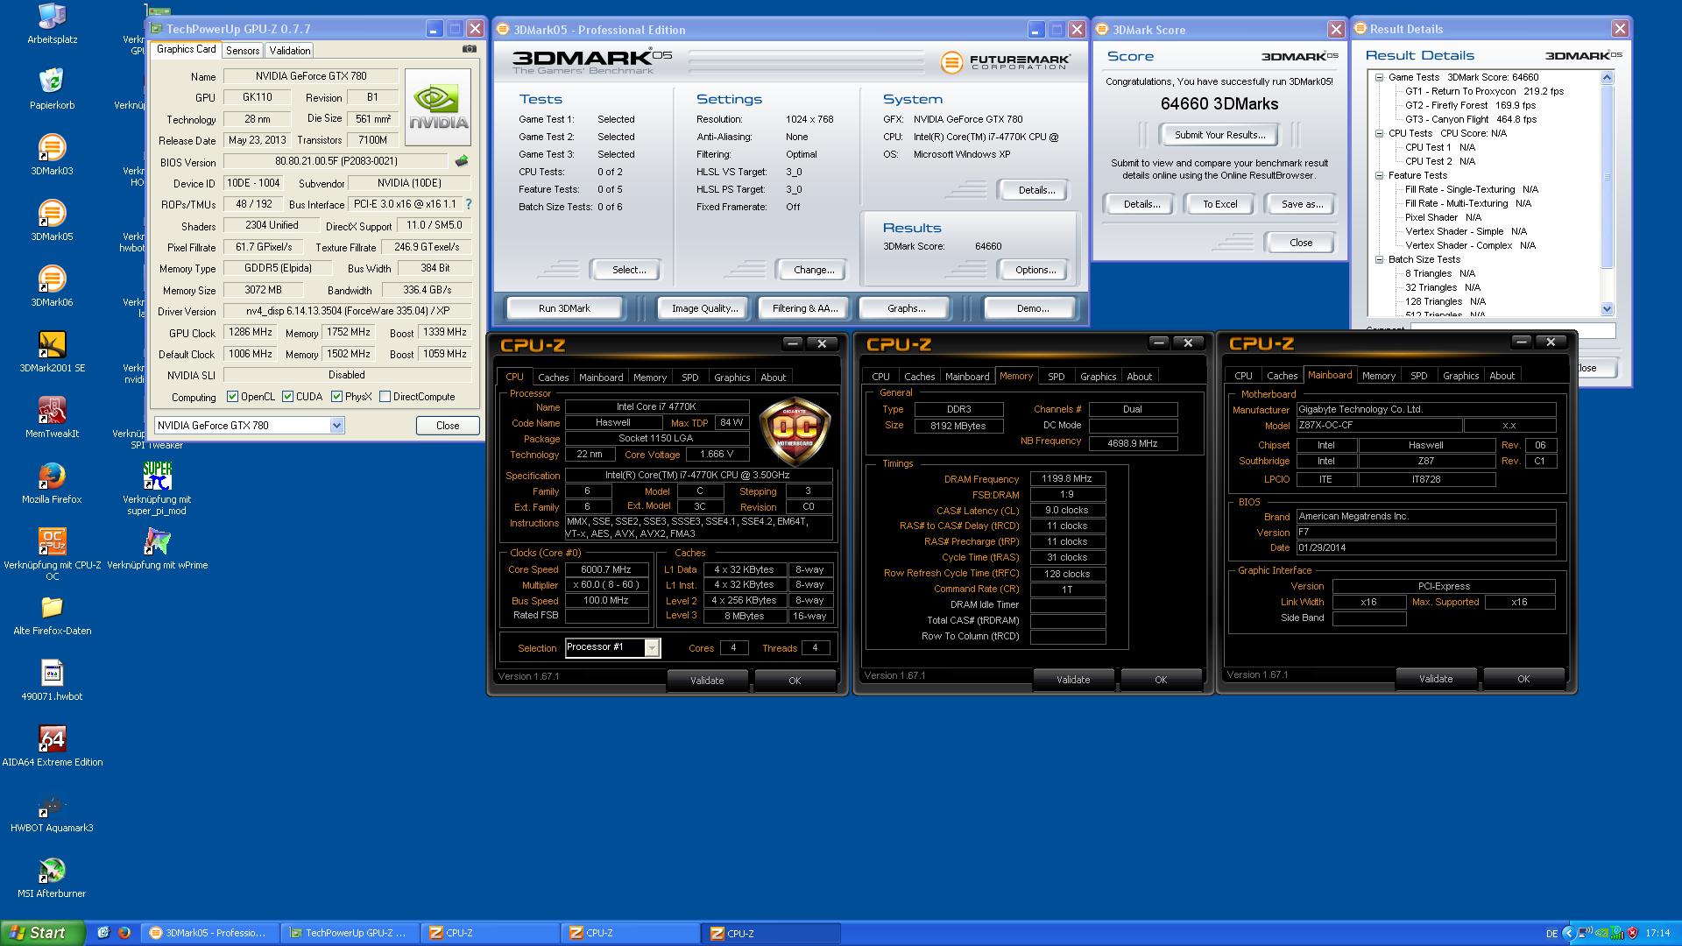Click Gigabyte OC badge in CPU-Z
Viewport: 1682px width, 946px height.
click(795, 429)
